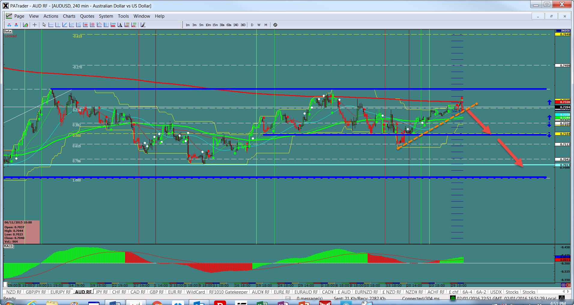Open the RF1010 Gatekeeper tab

(228, 292)
